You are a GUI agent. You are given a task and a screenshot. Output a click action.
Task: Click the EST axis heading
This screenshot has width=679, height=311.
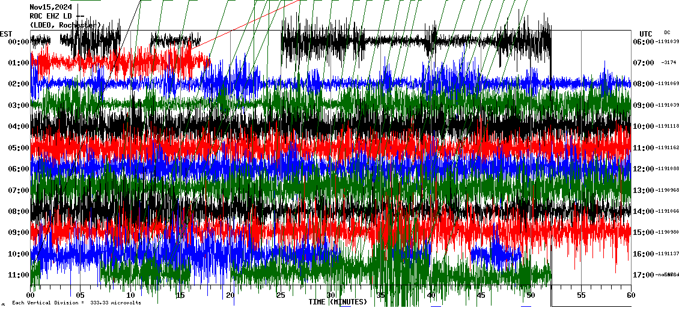6,34
